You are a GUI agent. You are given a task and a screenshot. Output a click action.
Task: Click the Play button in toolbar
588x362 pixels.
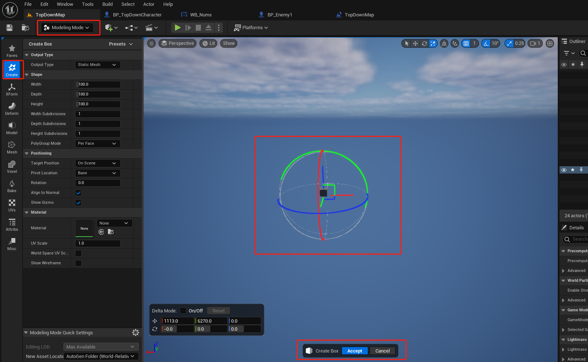tap(178, 28)
